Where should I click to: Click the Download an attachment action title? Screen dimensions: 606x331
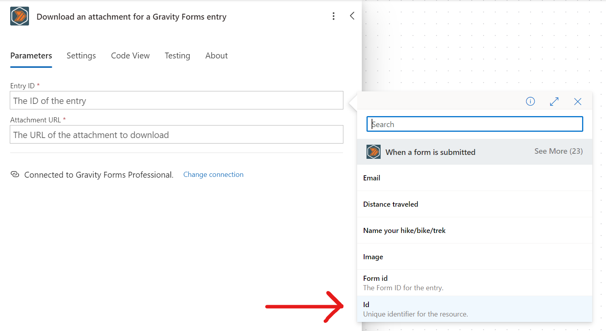(131, 17)
